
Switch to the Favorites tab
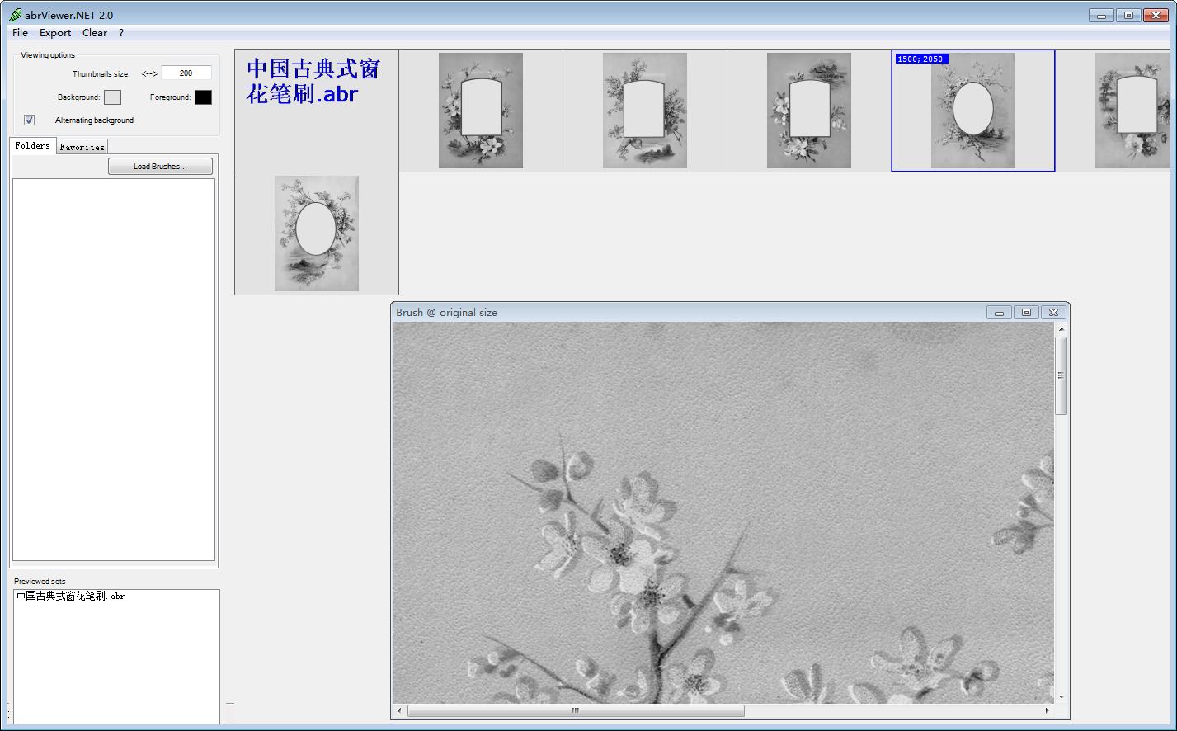click(82, 147)
